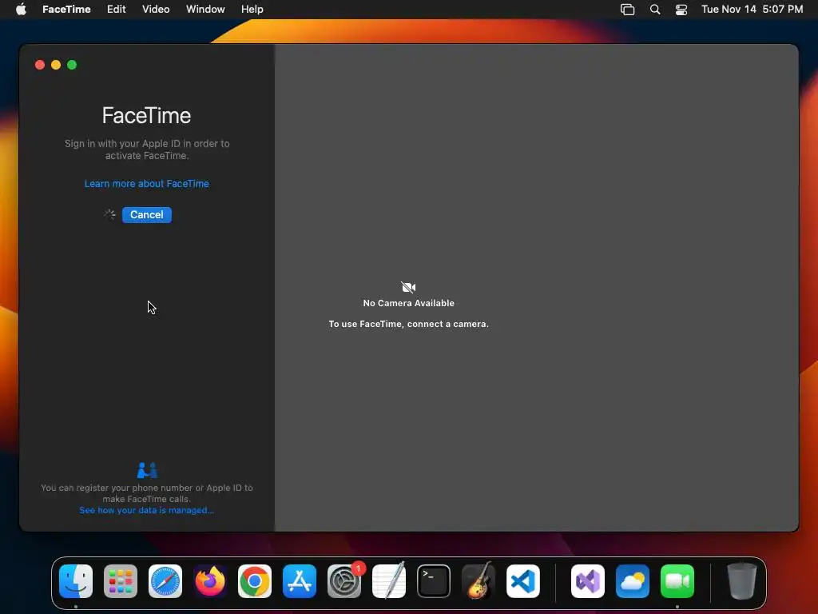Screen dimensions: 818x614
Task: Open Spotlight search in menu bar
Action: (x=655, y=9)
